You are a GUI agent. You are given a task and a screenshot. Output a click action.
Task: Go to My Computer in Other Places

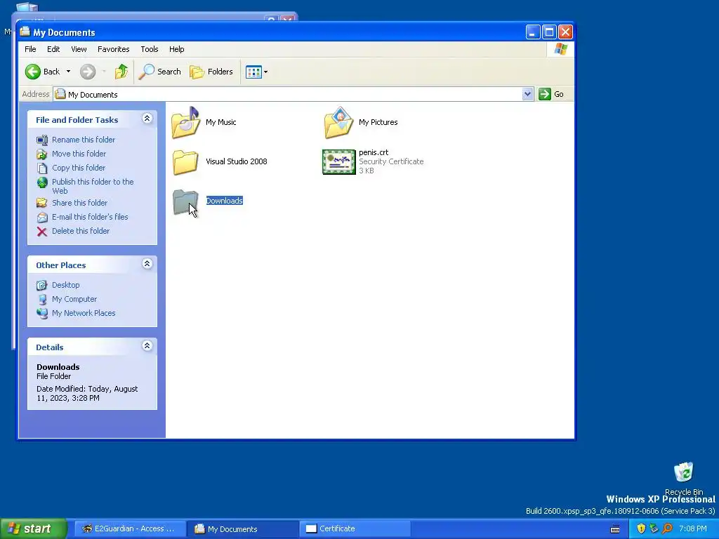[x=74, y=299]
